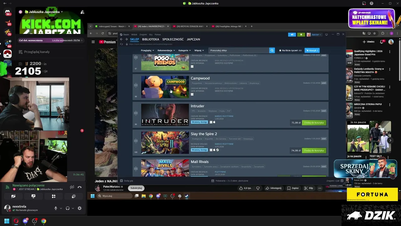Open more actions ellipsis under video

[320, 188]
